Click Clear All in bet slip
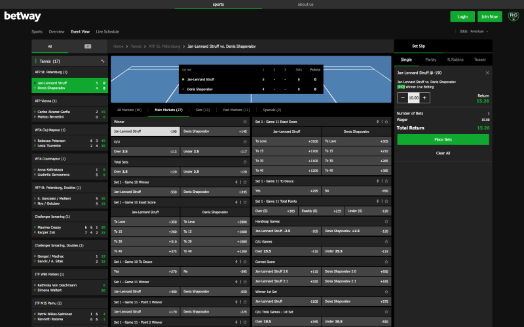Viewport: 524px width, 327px height. click(x=443, y=153)
